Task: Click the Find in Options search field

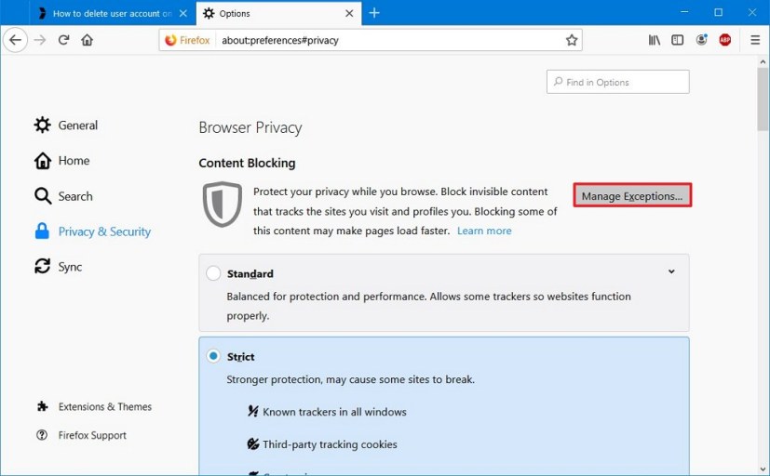Action: pyautogui.click(x=617, y=82)
